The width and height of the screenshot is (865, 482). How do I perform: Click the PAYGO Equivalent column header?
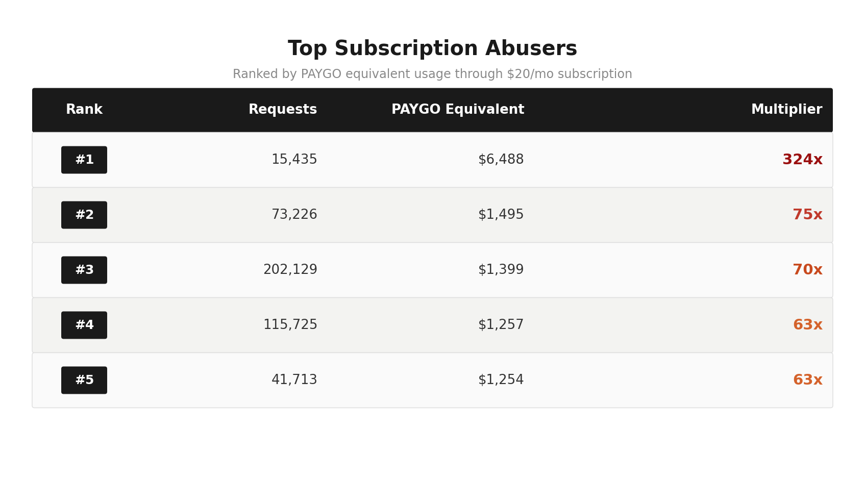(x=458, y=110)
